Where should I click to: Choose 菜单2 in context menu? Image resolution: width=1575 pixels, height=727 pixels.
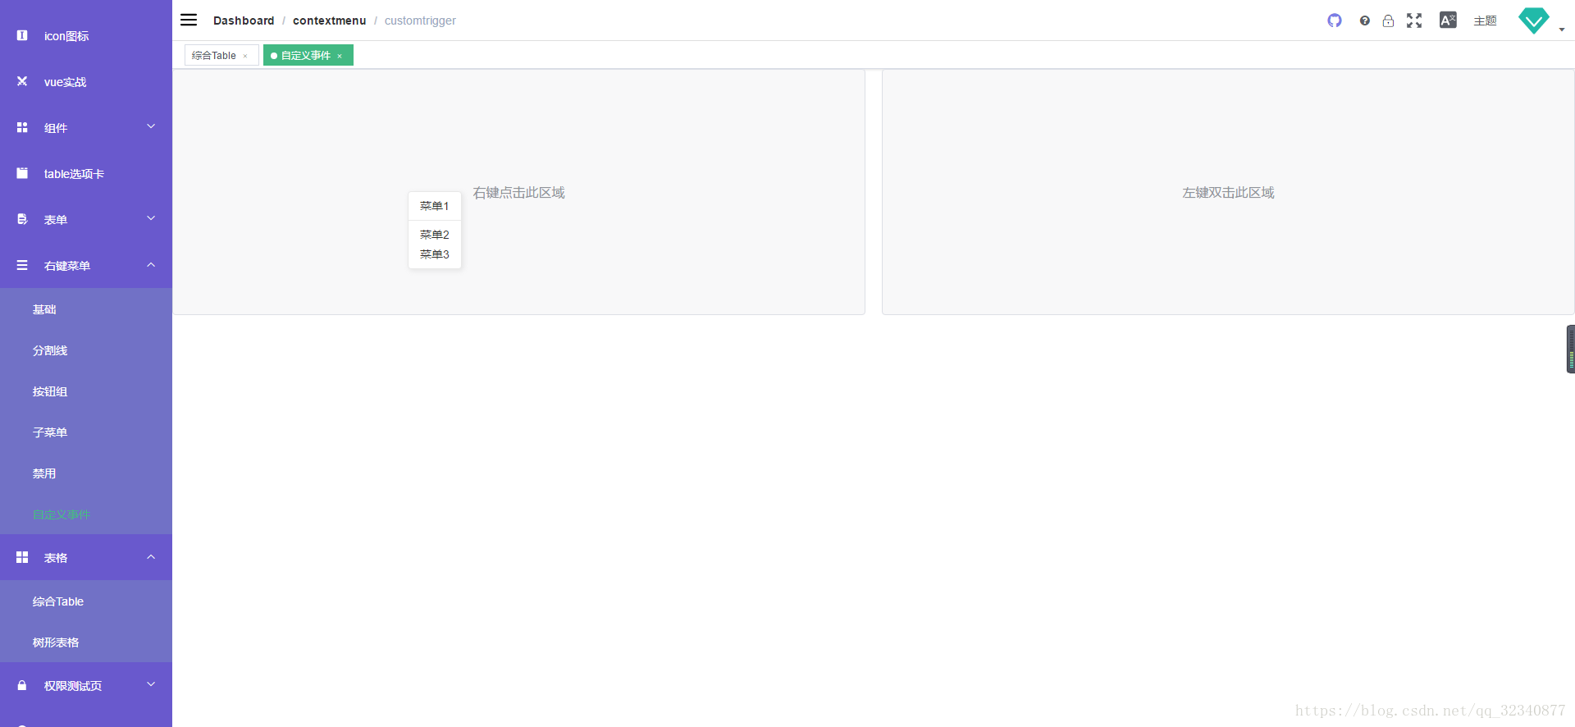435,235
